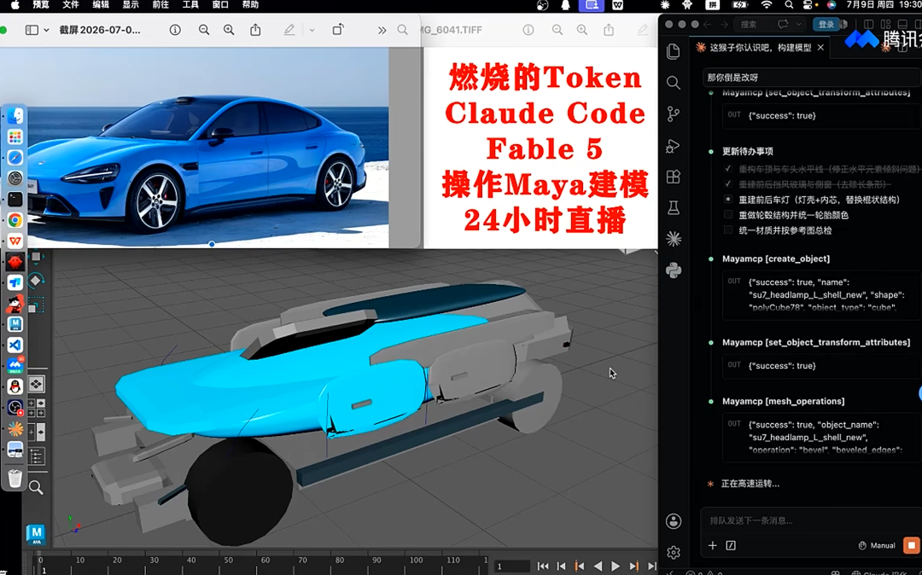Check the todo 重做轮毂结构并统一轮胎颜色
The image size is (922, 575).
(728, 215)
